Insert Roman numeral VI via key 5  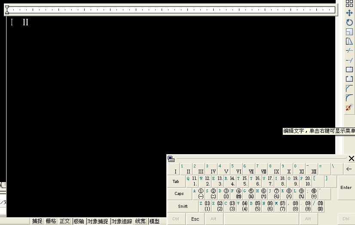(236, 169)
